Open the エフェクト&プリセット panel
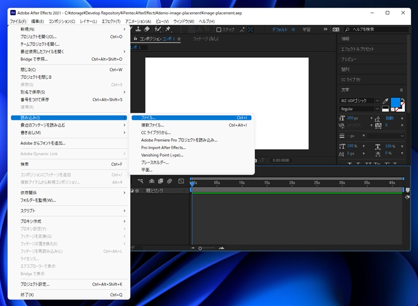This screenshot has width=418, height=306. point(358,49)
